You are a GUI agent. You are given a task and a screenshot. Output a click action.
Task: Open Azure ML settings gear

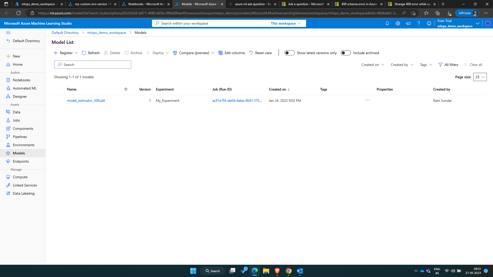click(398, 23)
